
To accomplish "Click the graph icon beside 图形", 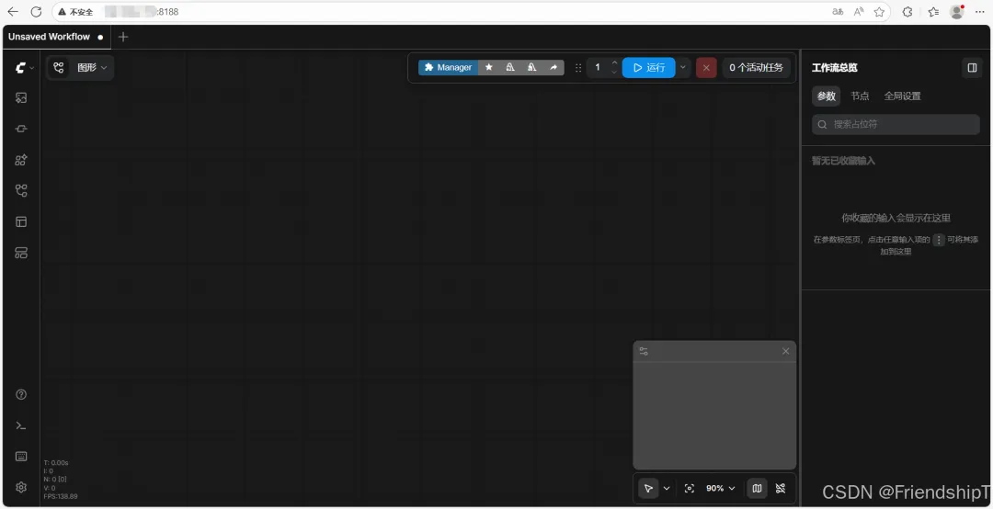I will pos(59,67).
